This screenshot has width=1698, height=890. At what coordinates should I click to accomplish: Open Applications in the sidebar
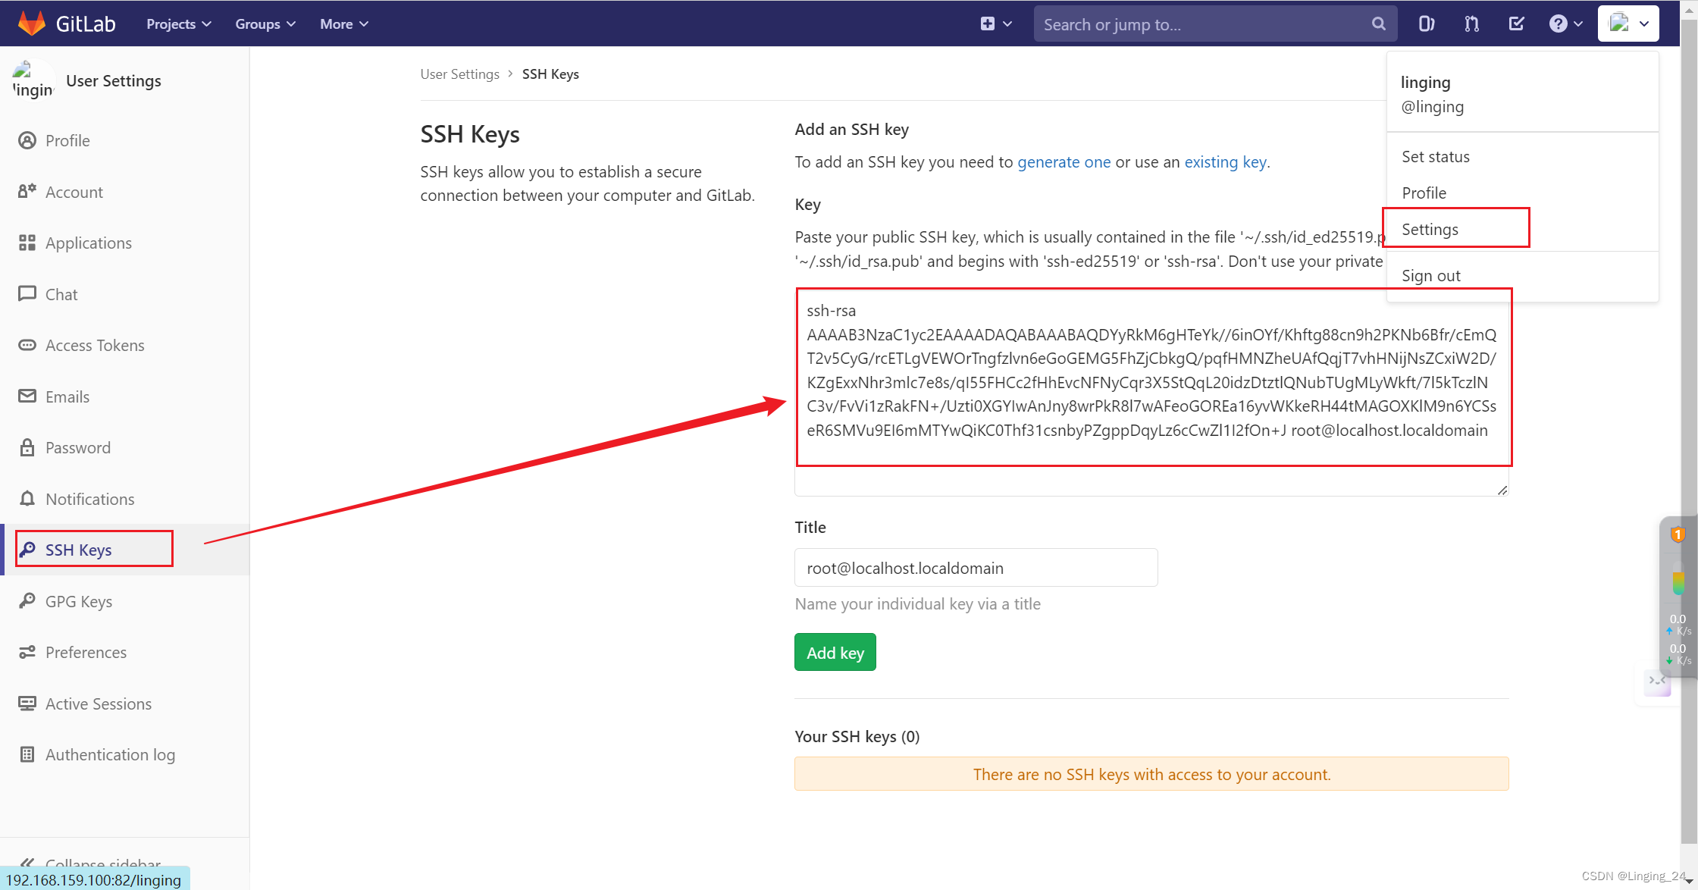[89, 243]
